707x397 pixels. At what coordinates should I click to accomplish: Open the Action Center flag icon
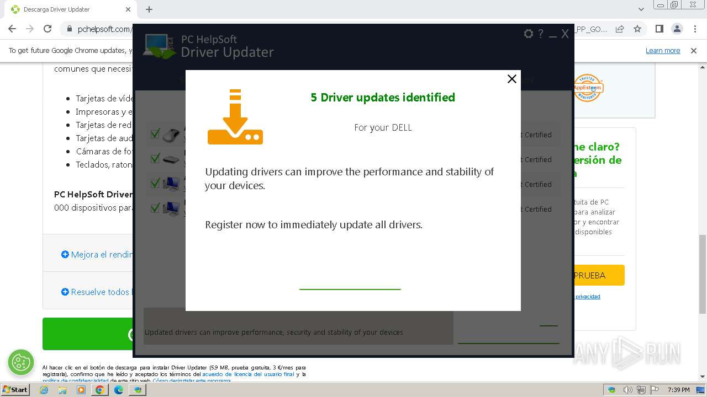click(655, 390)
